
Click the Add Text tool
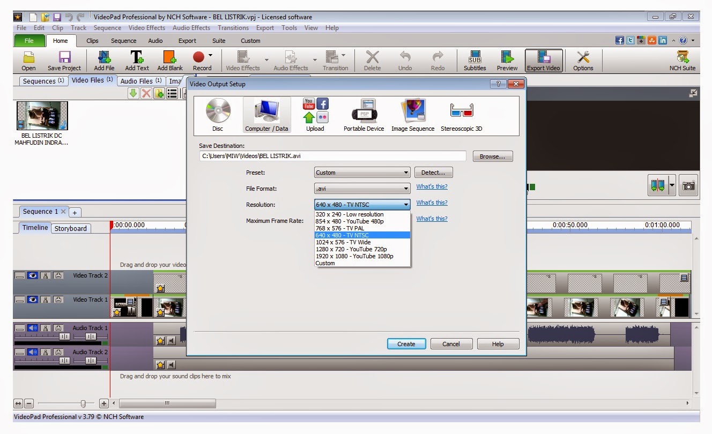point(137,61)
